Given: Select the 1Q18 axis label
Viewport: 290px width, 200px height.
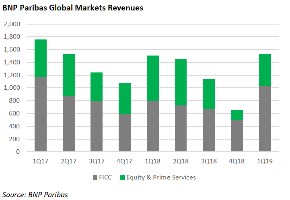Looking at the screenshot, I should point(152,161).
